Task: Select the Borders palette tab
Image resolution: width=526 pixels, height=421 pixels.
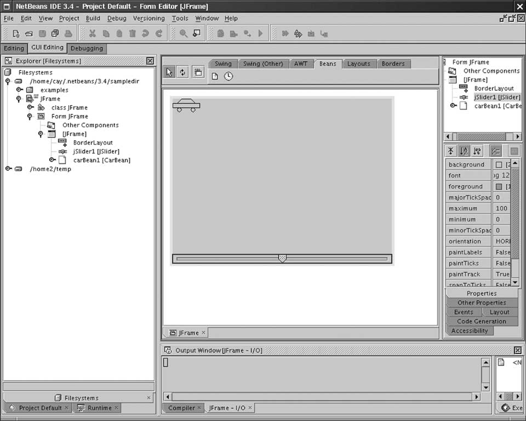Action: 393,64
